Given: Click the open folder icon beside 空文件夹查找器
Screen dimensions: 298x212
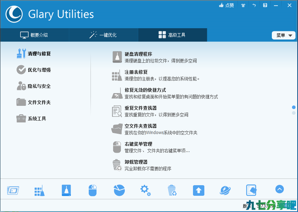Looking at the screenshot, I should [117, 129].
